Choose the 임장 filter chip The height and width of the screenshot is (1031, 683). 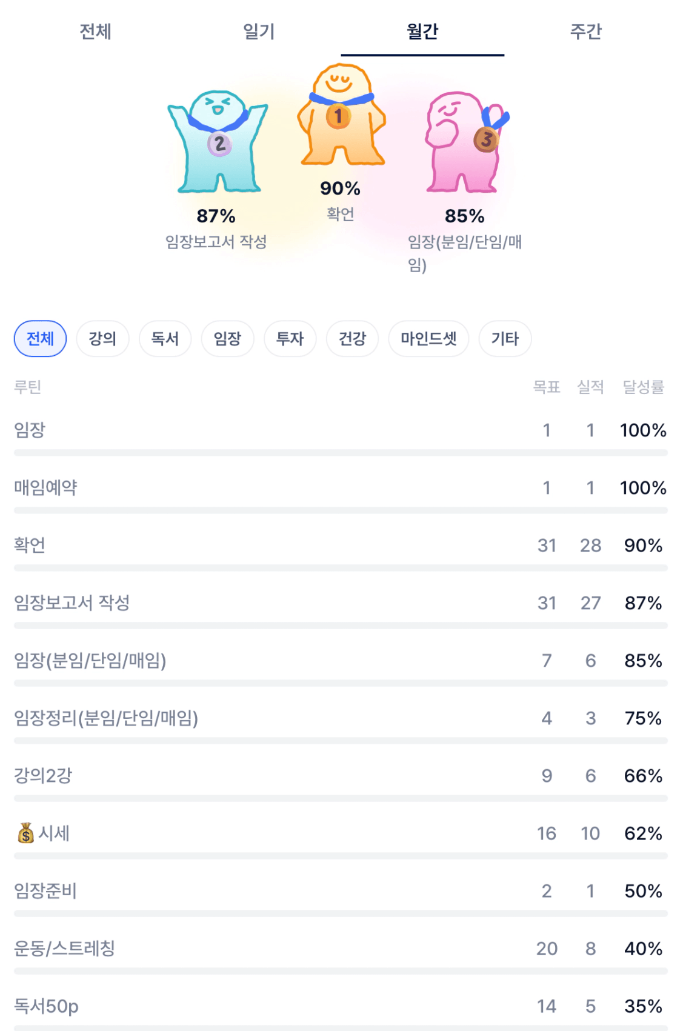[x=227, y=338]
